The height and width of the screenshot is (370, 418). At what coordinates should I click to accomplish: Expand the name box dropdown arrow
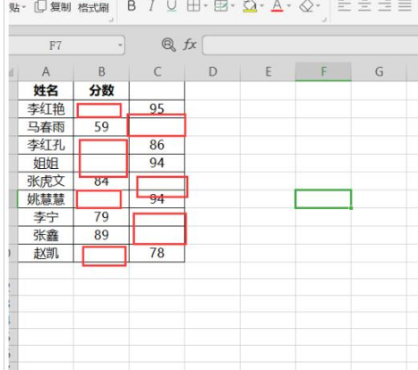tap(120, 46)
